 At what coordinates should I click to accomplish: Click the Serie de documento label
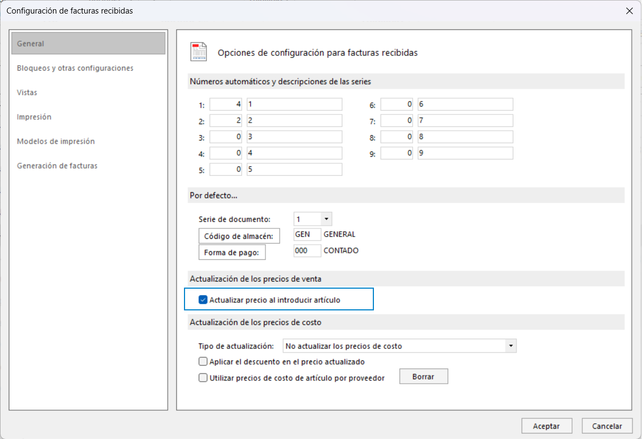click(x=234, y=219)
